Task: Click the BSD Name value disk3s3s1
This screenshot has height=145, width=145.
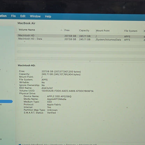Action: point(47,88)
